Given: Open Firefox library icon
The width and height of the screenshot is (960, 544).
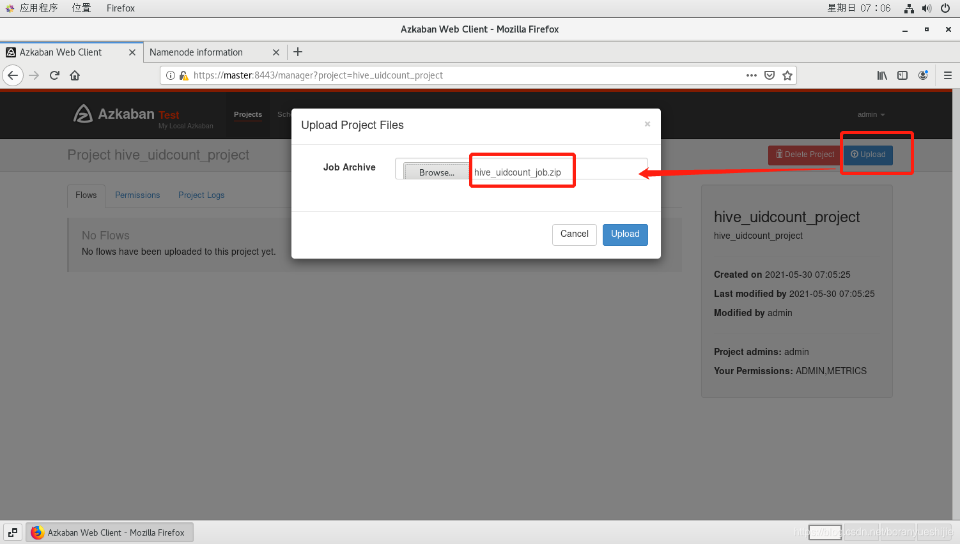Looking at the screenshot, I should pyautogui.click(x=882, y=75).
